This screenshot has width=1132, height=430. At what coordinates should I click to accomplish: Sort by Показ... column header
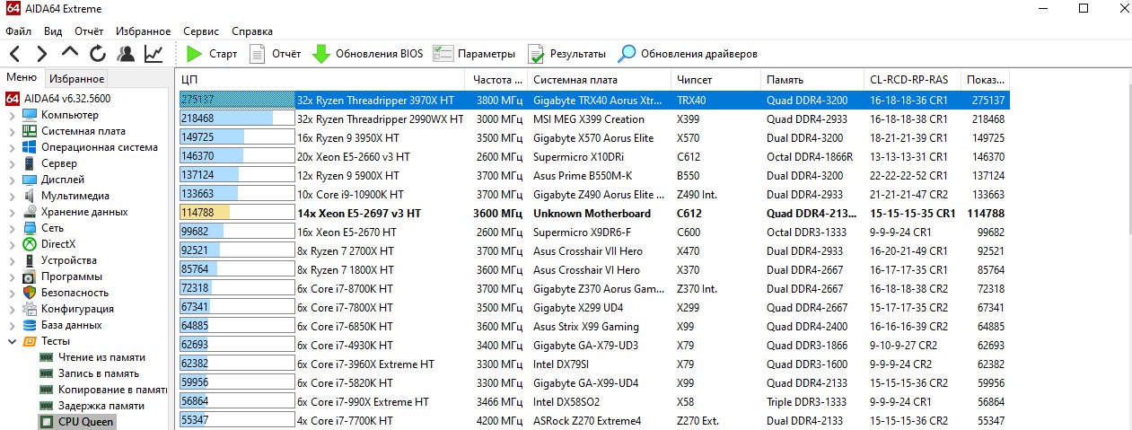985,79
